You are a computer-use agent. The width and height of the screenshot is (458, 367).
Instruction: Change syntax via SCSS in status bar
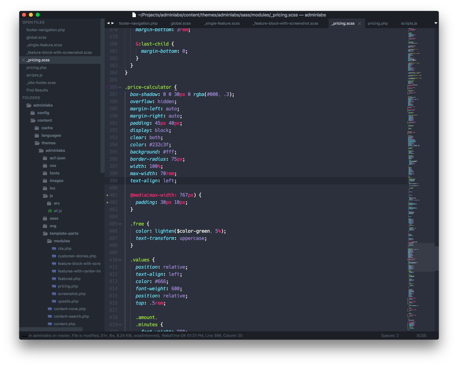tap(421, 335)
